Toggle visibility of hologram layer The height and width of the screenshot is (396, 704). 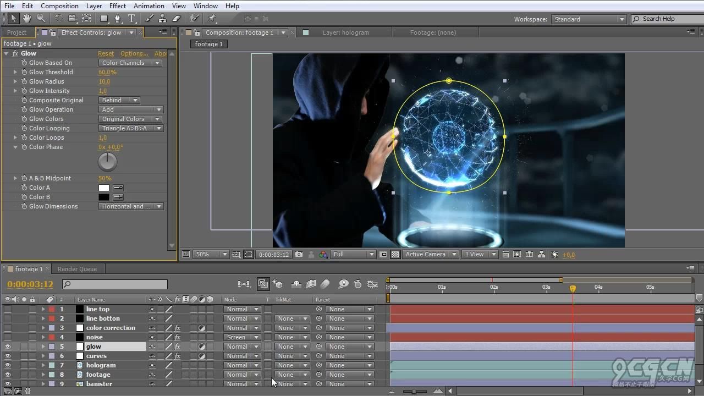pyautogui.click(x=8, y=365)
